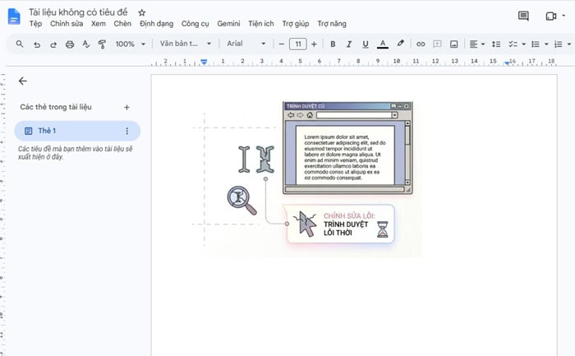Add a new document tab with plus
Image resolution: width=575 pixels, height=356 pixels.
[126, 107]
